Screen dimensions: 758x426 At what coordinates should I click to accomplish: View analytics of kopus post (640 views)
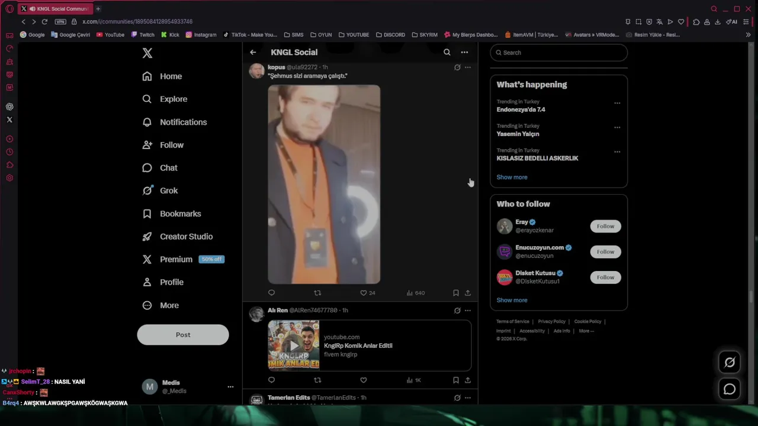tap(416, 293)
